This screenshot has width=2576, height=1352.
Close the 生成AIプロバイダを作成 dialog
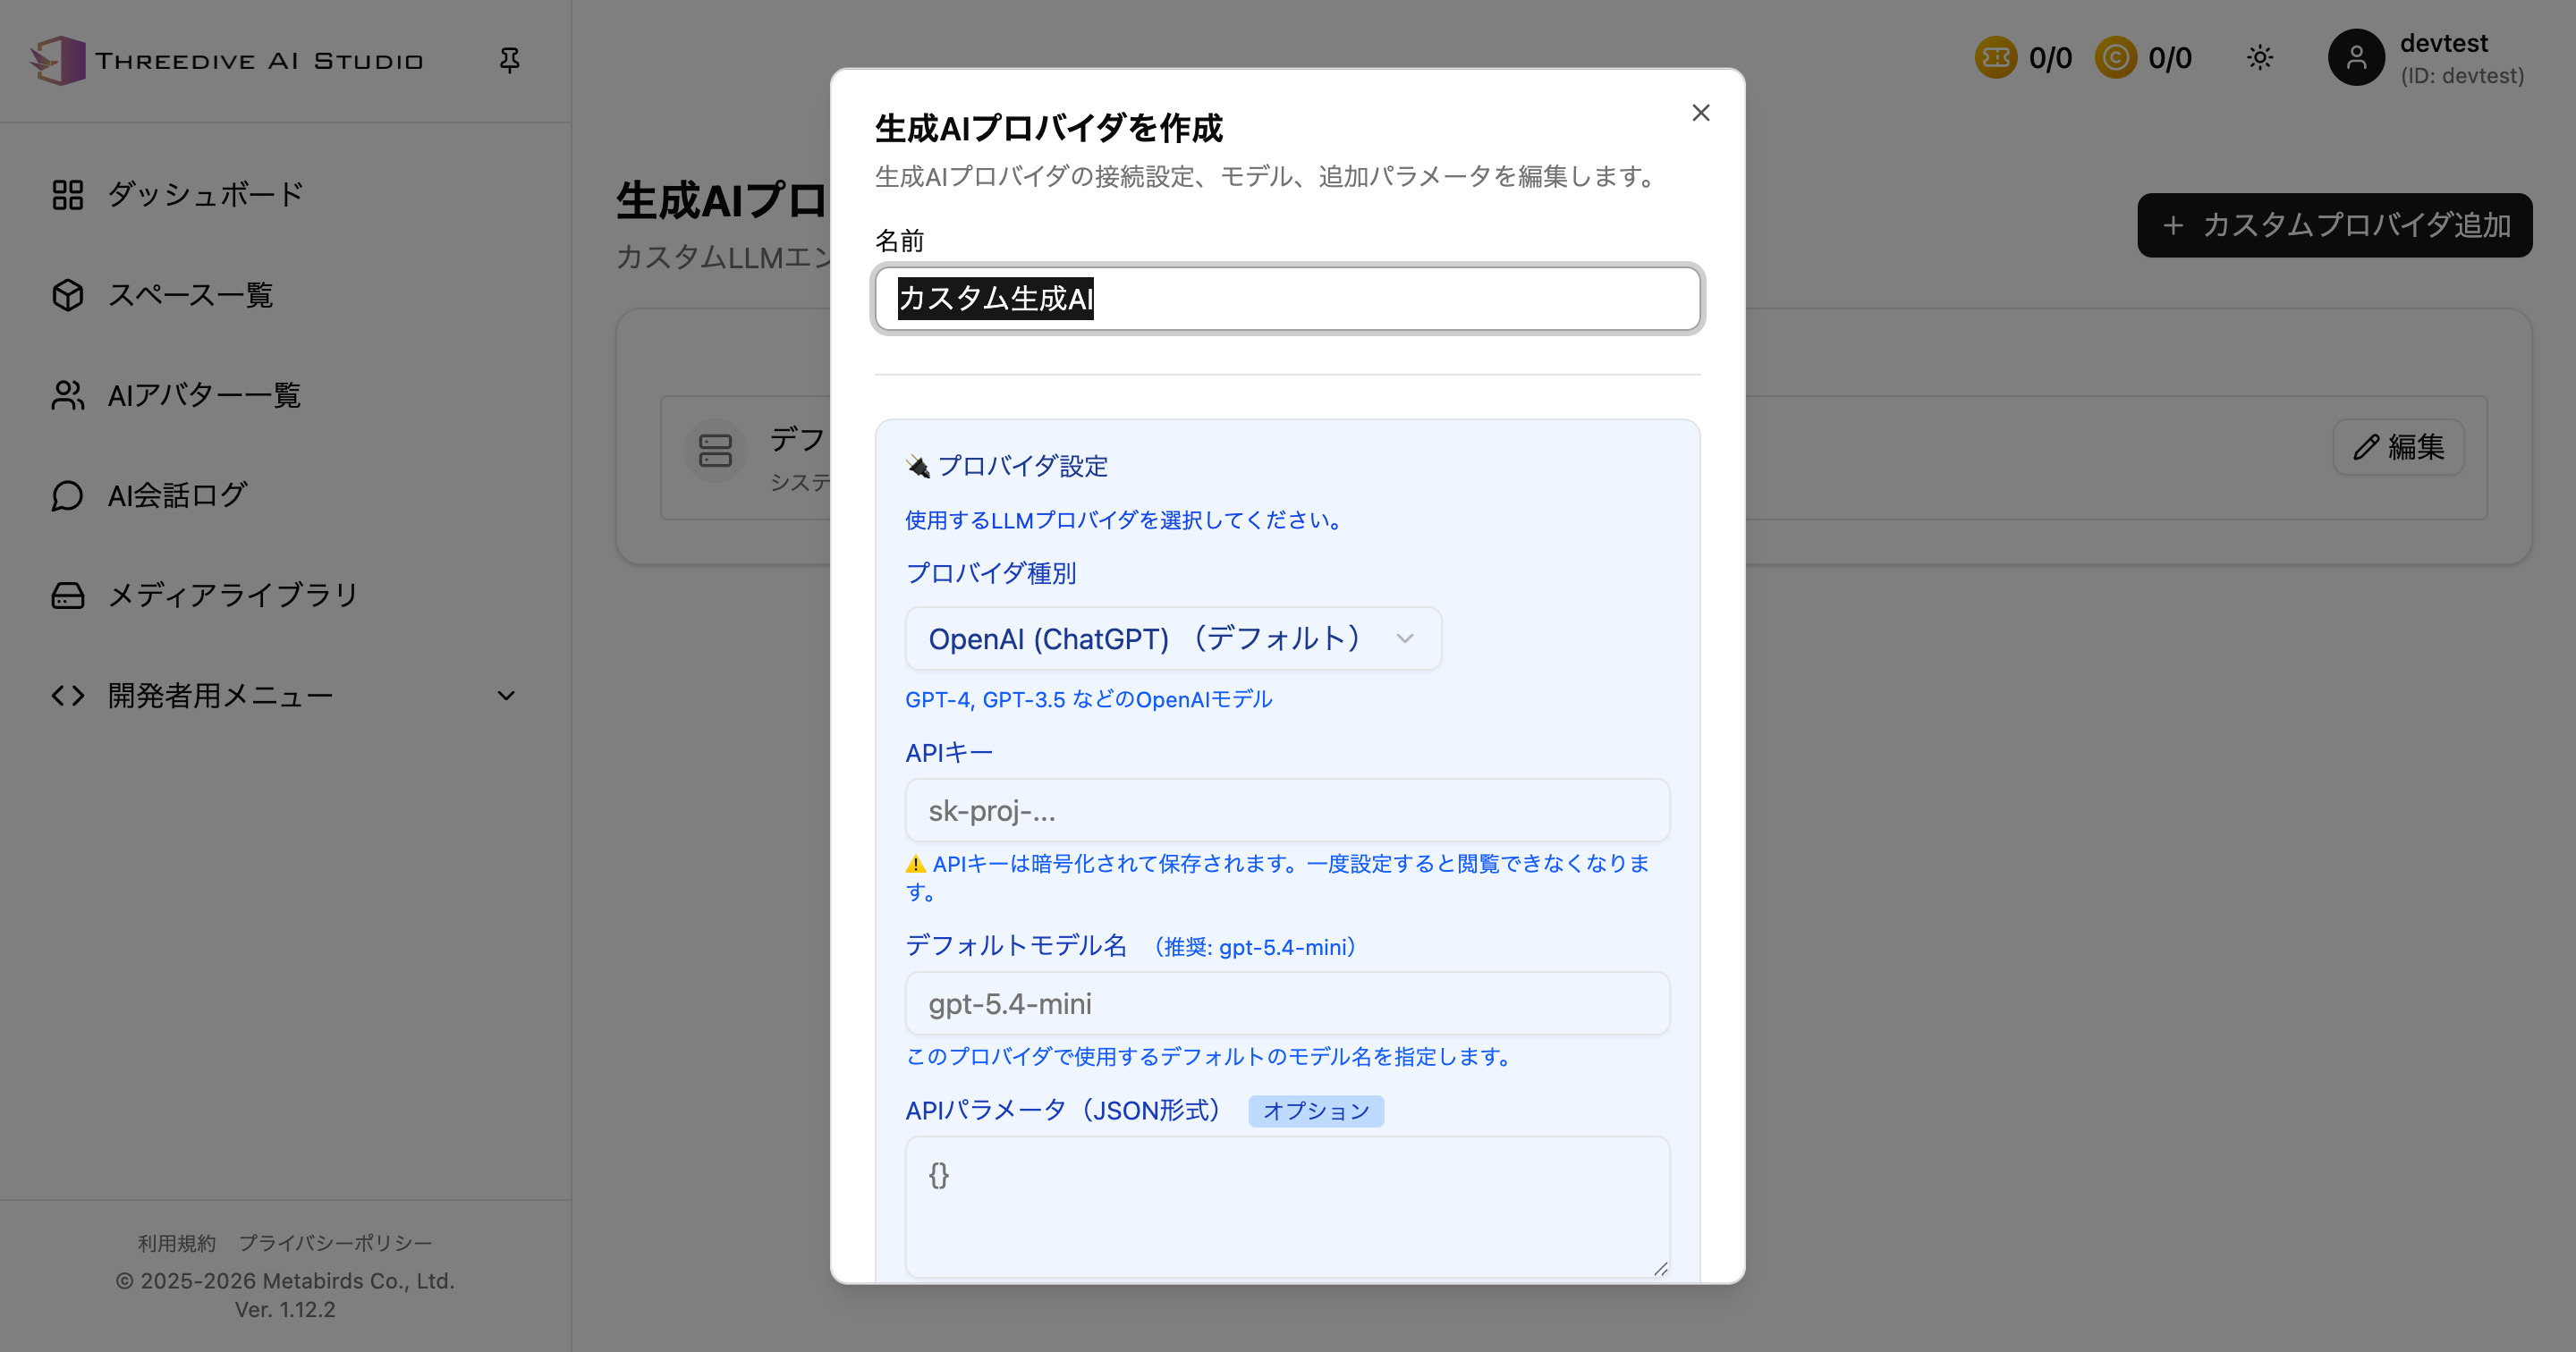click(x=1700, y=113)
